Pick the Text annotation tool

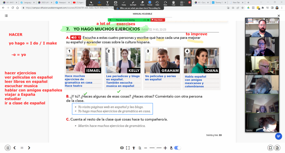[107, 3]
